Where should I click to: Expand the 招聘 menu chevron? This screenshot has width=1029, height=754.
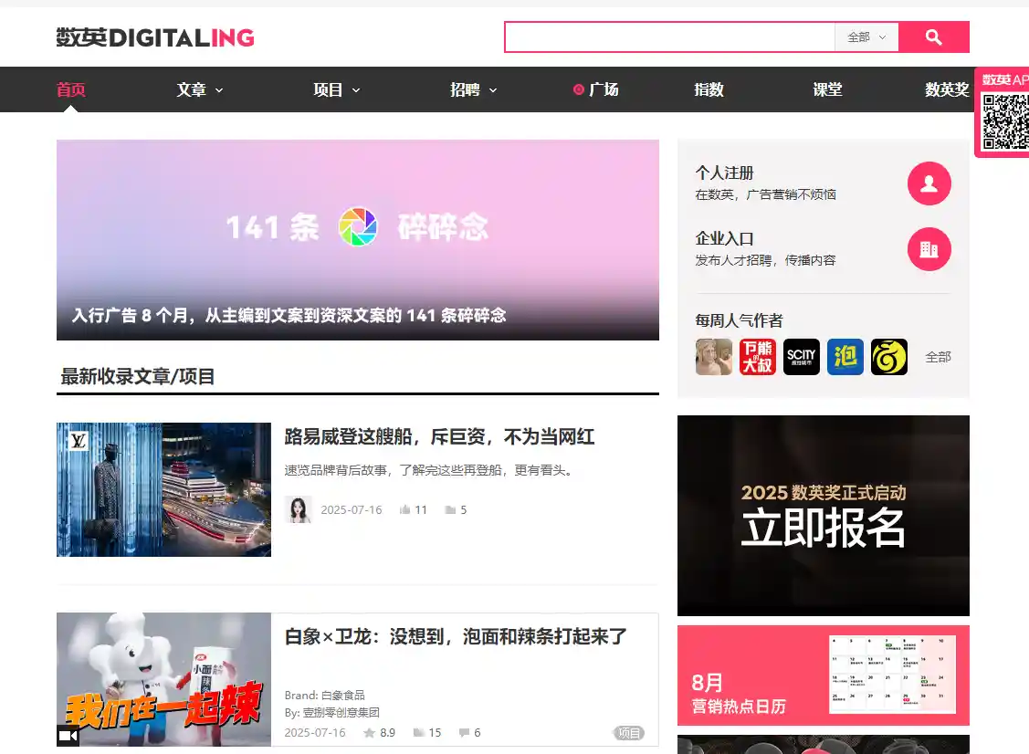tap(493, 90)
